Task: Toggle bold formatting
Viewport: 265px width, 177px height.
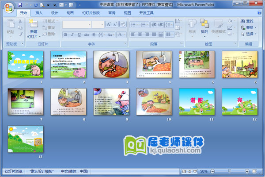Action: pos(65,35)
